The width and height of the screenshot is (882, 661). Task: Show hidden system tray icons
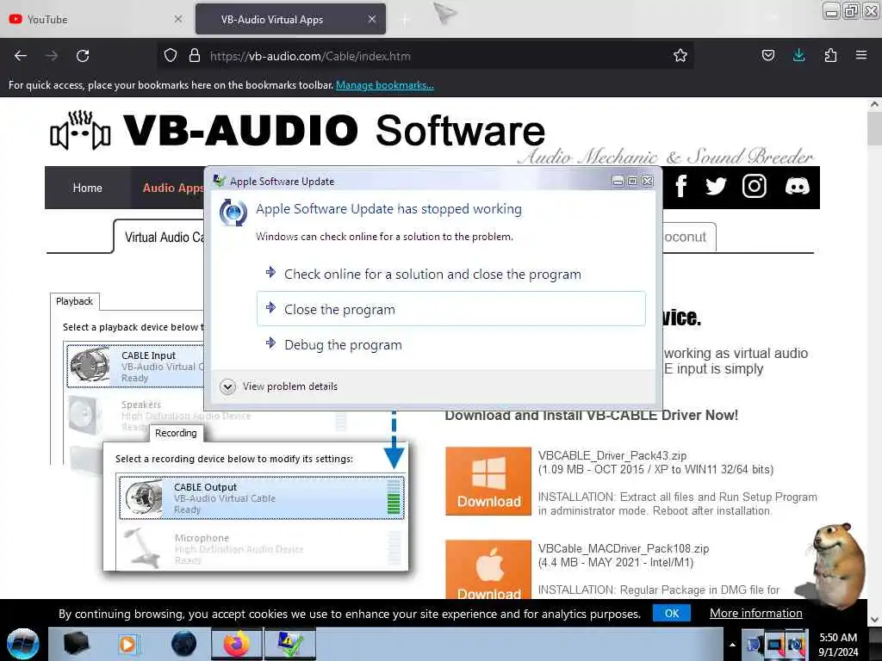tap(732, 645)
